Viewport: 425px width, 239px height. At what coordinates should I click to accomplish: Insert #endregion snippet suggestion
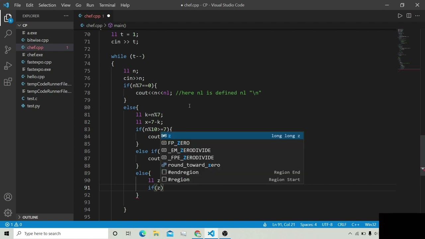point(232,172)
